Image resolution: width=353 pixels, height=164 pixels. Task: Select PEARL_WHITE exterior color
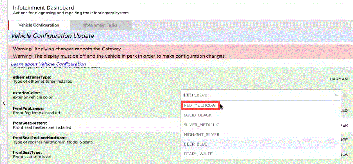pos(198,154)
